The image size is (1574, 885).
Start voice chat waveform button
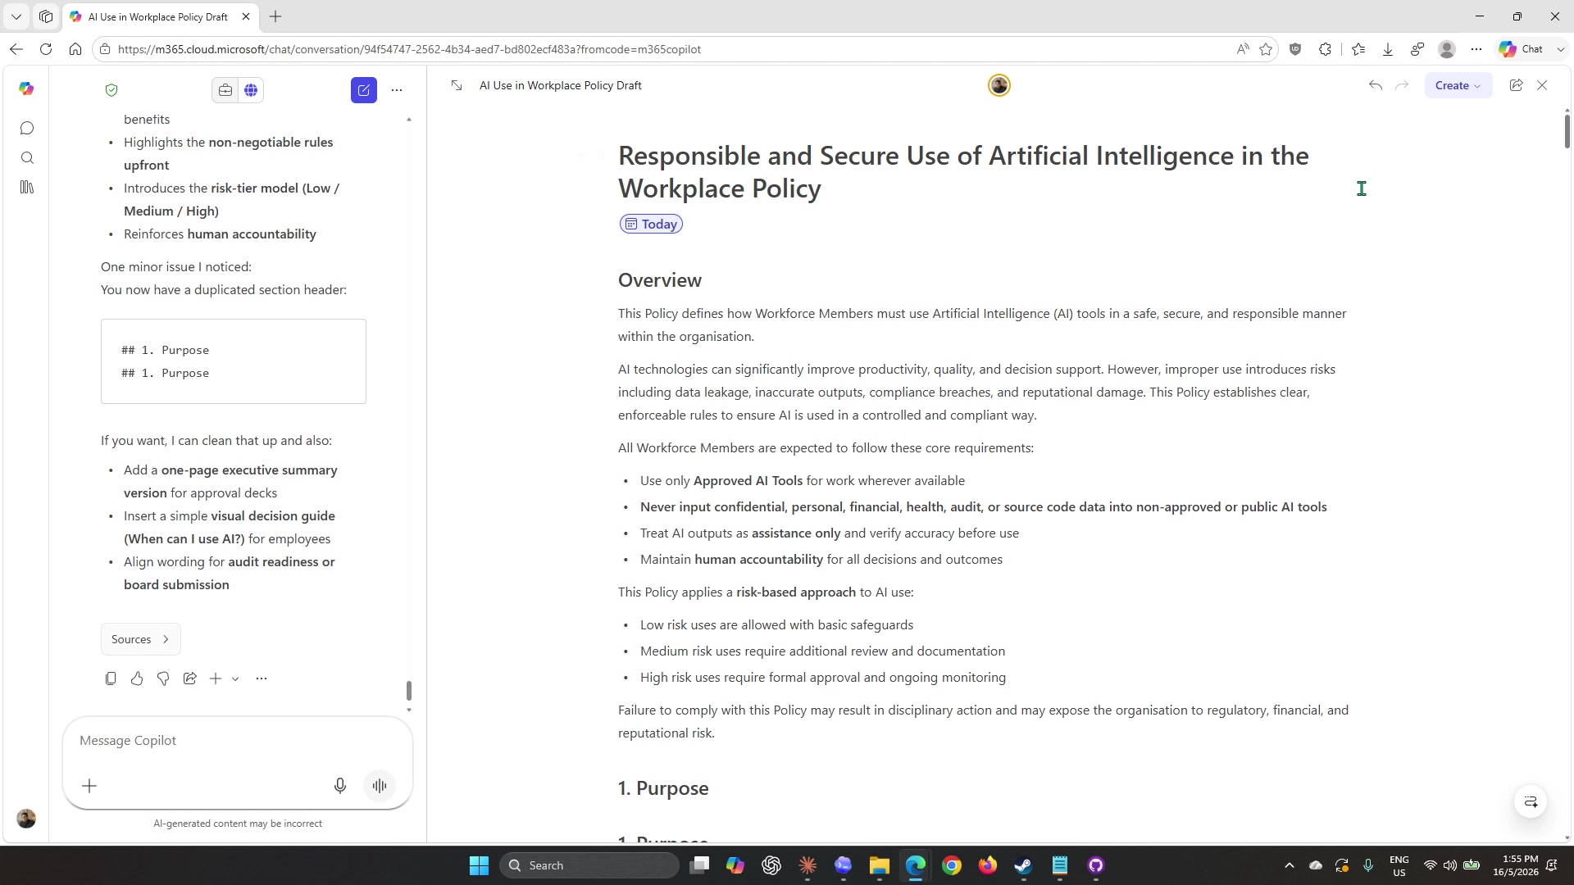pyautogui.click(x=380, y=786)
